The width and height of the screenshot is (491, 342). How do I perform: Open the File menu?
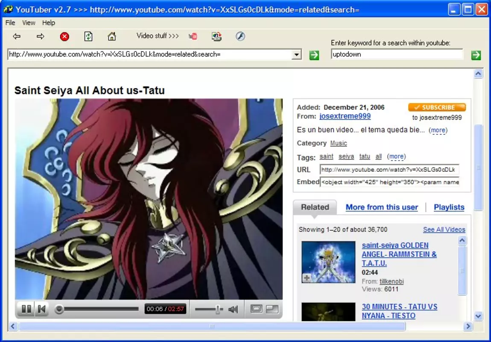(x=10, y=23)
